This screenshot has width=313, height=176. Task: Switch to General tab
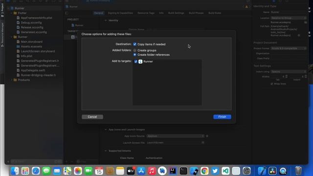(99, 13)
